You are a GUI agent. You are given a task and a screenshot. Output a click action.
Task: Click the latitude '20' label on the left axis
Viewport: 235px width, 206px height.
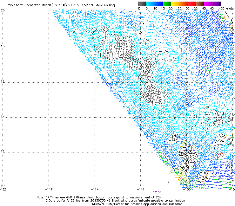(x=3, y=10)
